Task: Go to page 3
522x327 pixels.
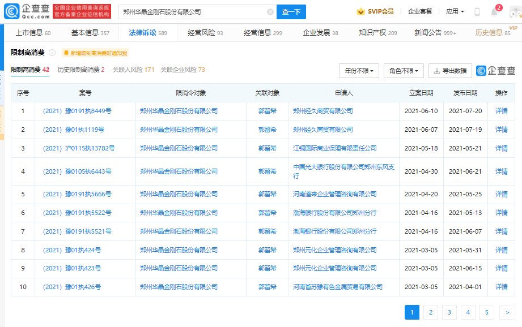Action: (449, 312)
